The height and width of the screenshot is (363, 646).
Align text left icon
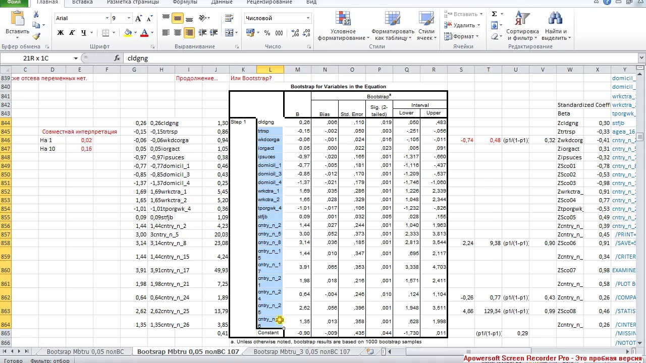166,33
